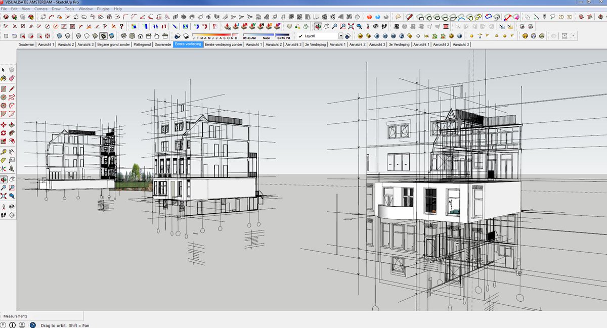Open the Doorsnede scene tab
The width and height of the screenshot is (607, 328).
pos(163,44)
